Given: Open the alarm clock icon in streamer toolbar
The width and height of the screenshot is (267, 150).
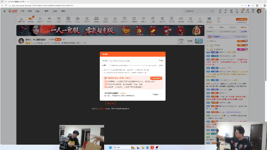Looking at the screenshot, I should (x=134, y=19).
